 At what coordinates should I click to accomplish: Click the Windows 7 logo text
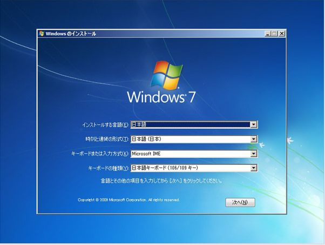point(161,97)
